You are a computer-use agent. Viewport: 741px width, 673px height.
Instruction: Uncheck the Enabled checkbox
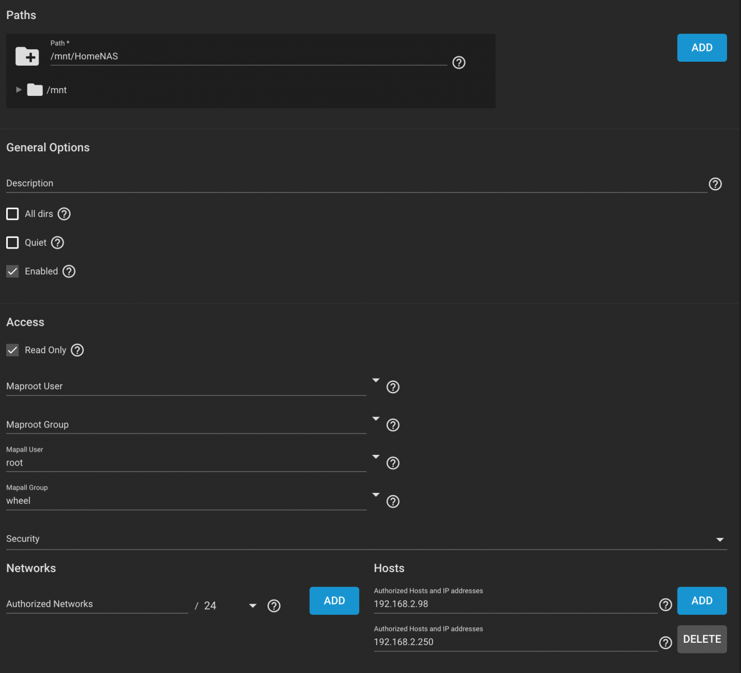[x=12, y=271]
